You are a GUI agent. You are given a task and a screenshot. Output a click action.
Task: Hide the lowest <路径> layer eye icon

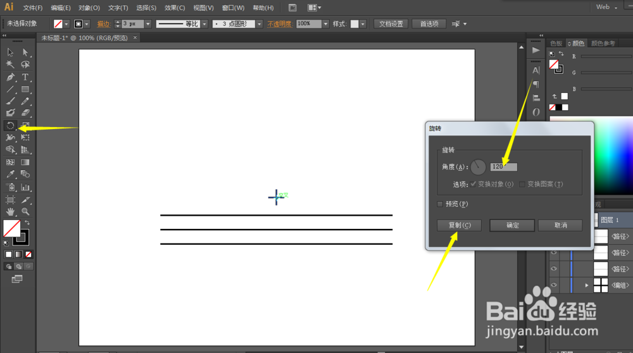554,269
